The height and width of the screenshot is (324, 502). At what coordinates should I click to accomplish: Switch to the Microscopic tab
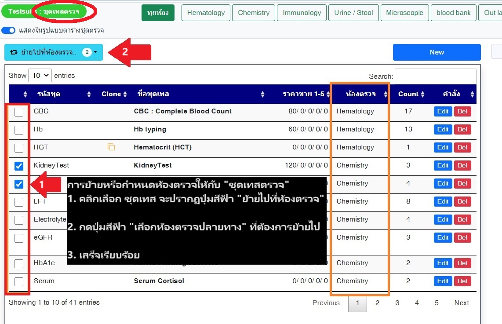coord(405,13)
